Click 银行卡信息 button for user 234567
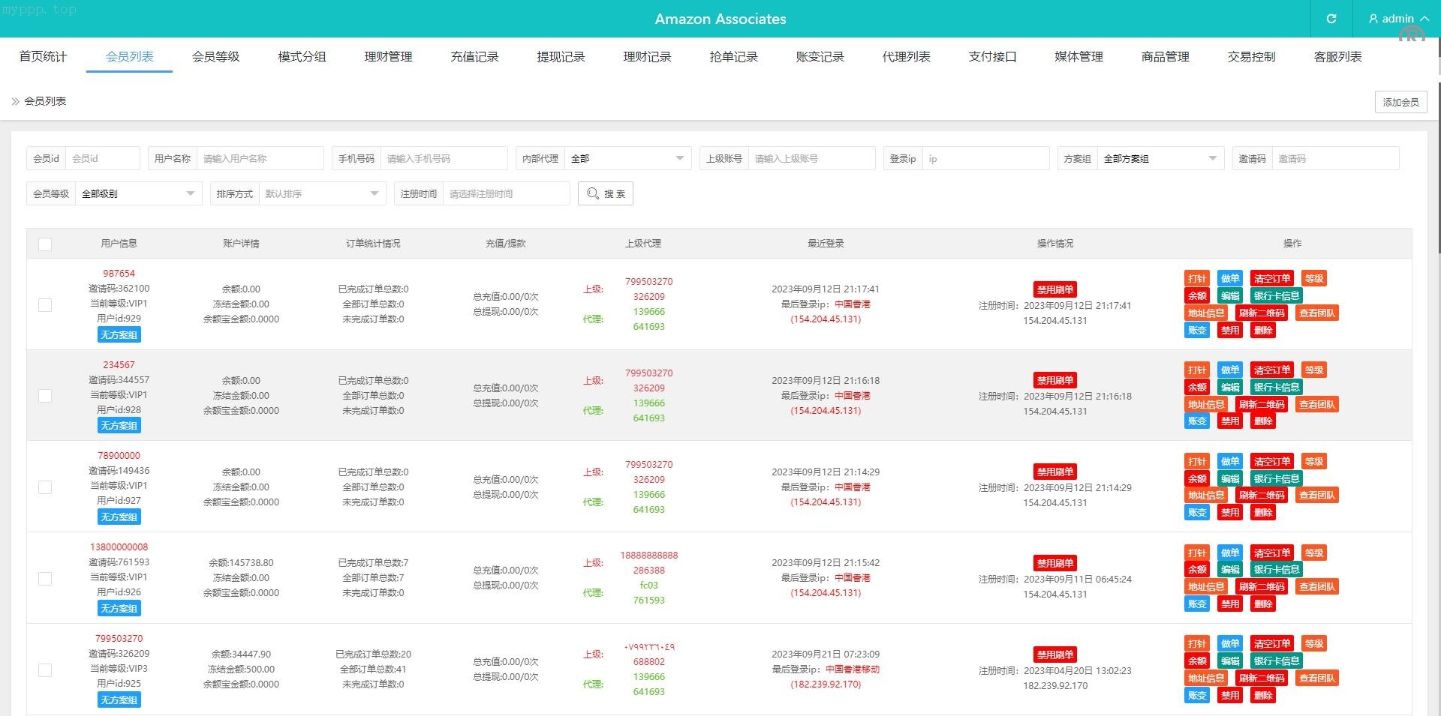1441x716 pixels. point(1276,388)
